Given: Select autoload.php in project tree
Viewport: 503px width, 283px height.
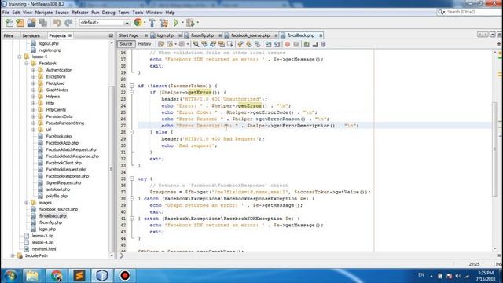Looking at the screenshot, I should (x=57, y=189).
